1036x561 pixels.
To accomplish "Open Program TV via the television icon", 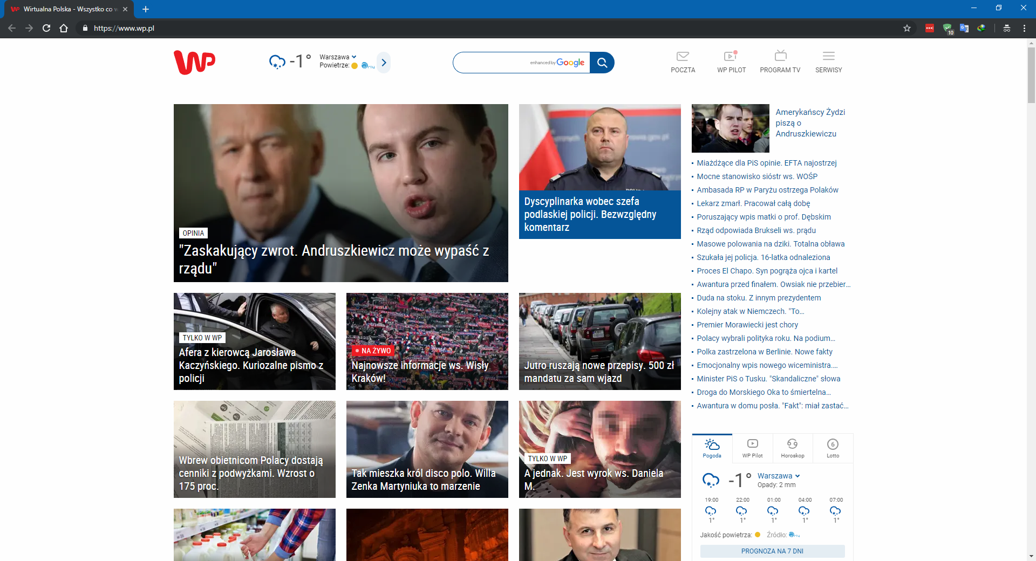I will pyautogui.click(x=780, y=61).
